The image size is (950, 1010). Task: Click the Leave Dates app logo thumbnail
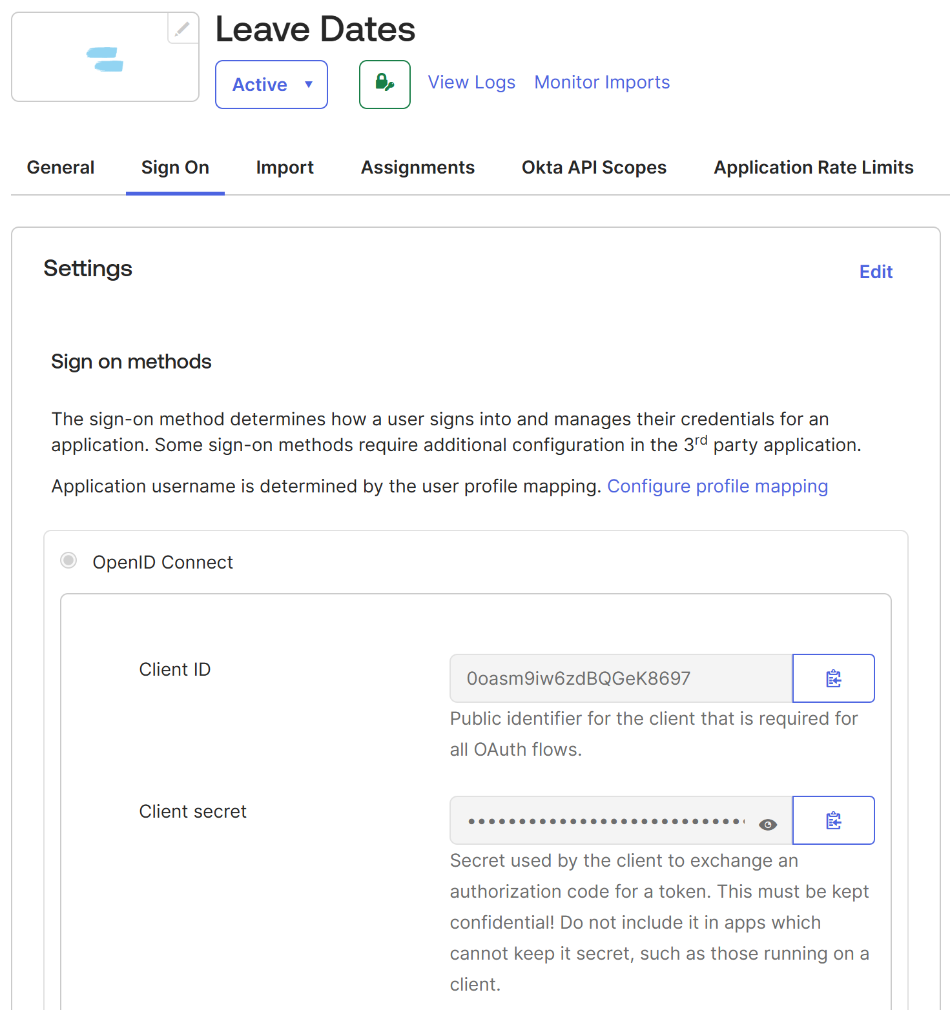click(x=105, y=57)
